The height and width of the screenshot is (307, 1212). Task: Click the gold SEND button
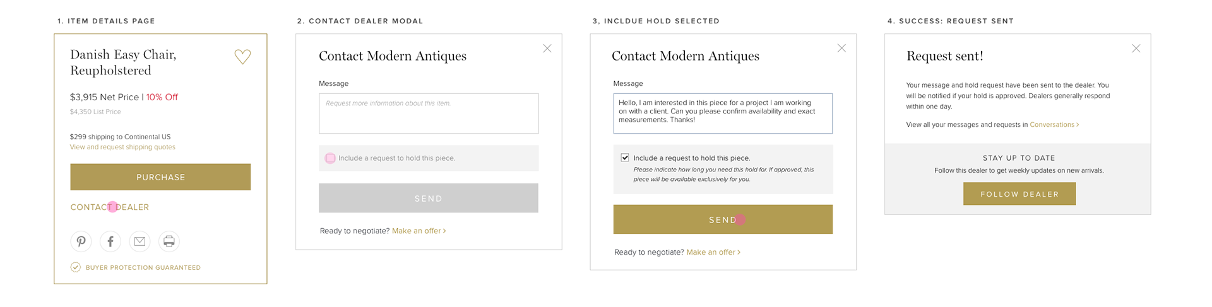tap(723, 219)
